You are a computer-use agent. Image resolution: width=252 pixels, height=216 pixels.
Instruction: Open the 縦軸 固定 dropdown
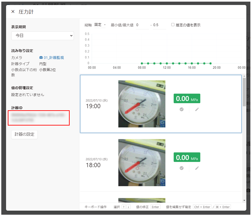[x=100, y=25]
